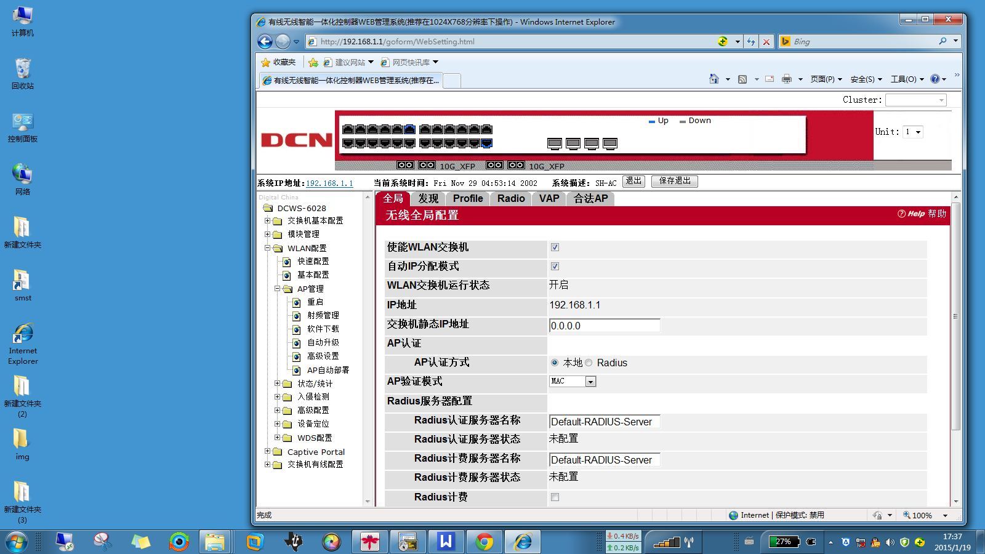Click the 交换机静态IP地址 input field
This screenshot has height=554, width=985.
605,326
